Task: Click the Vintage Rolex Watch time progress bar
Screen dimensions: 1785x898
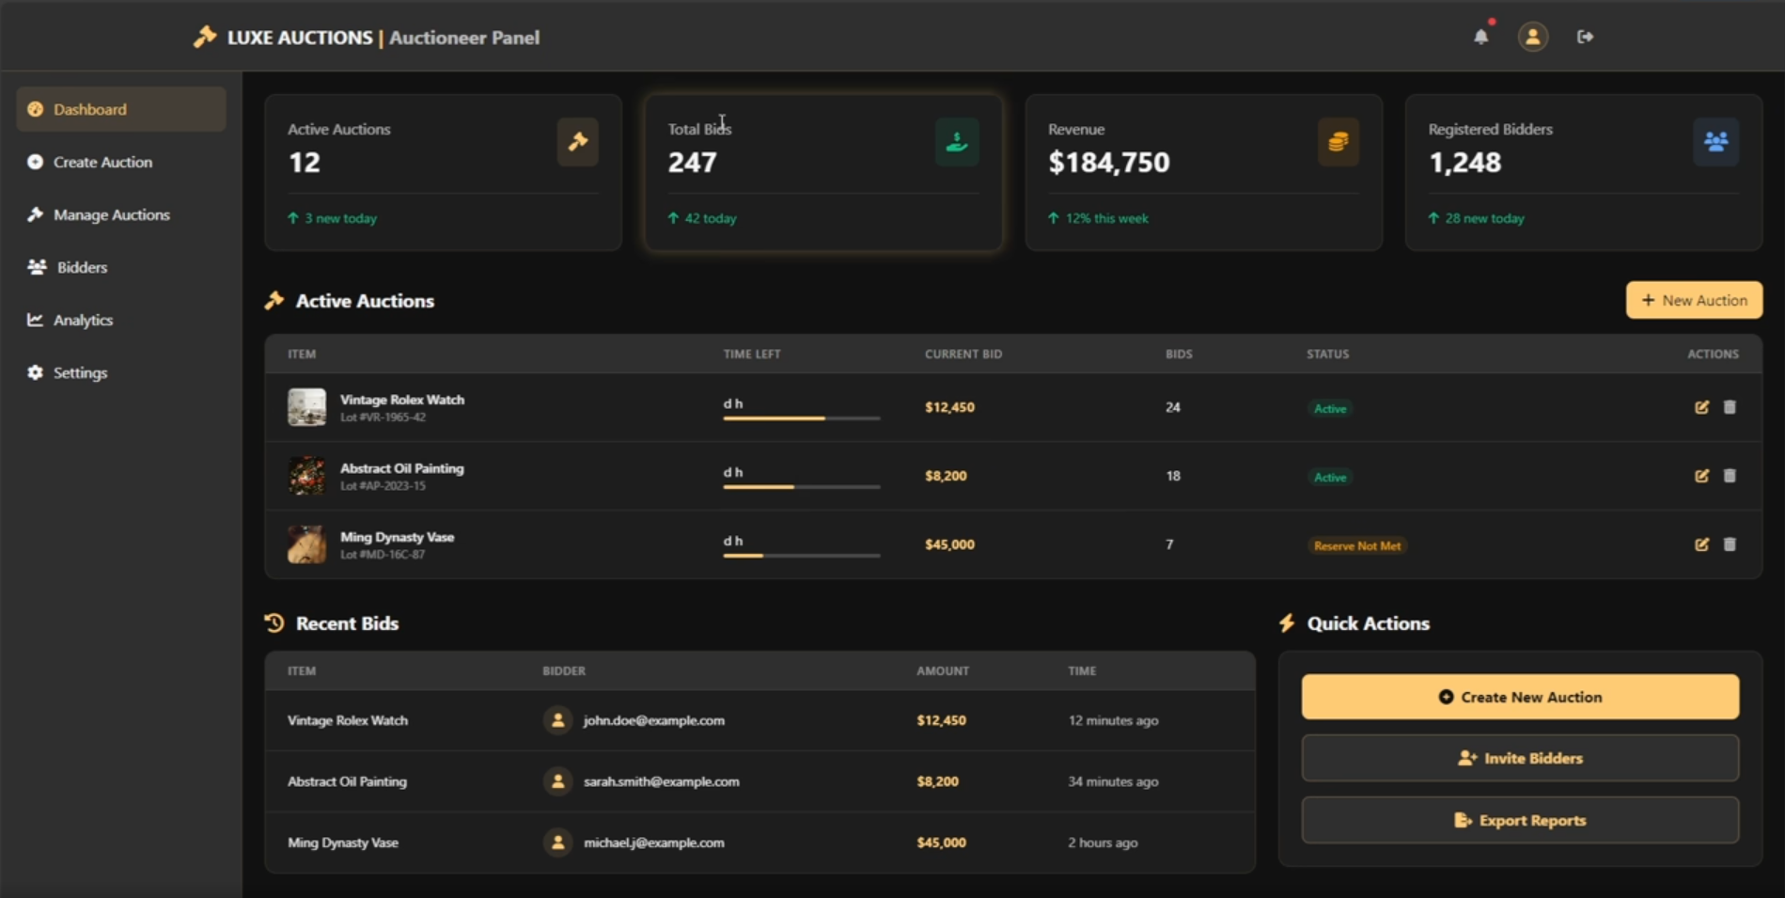Action: click(801, 417)
